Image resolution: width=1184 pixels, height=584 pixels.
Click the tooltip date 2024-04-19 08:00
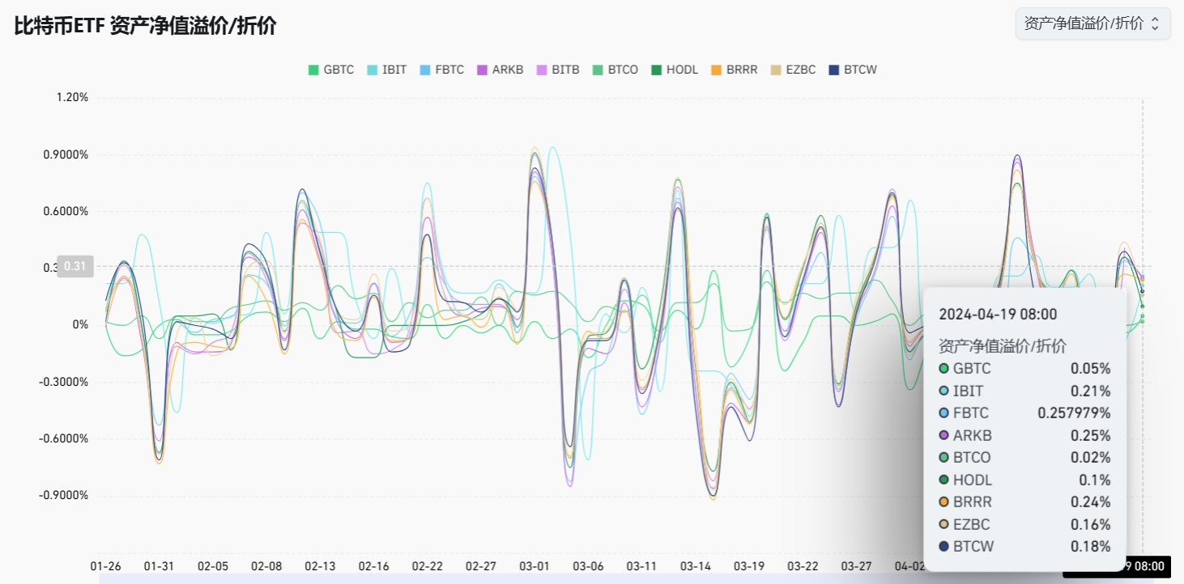[999, 314]
